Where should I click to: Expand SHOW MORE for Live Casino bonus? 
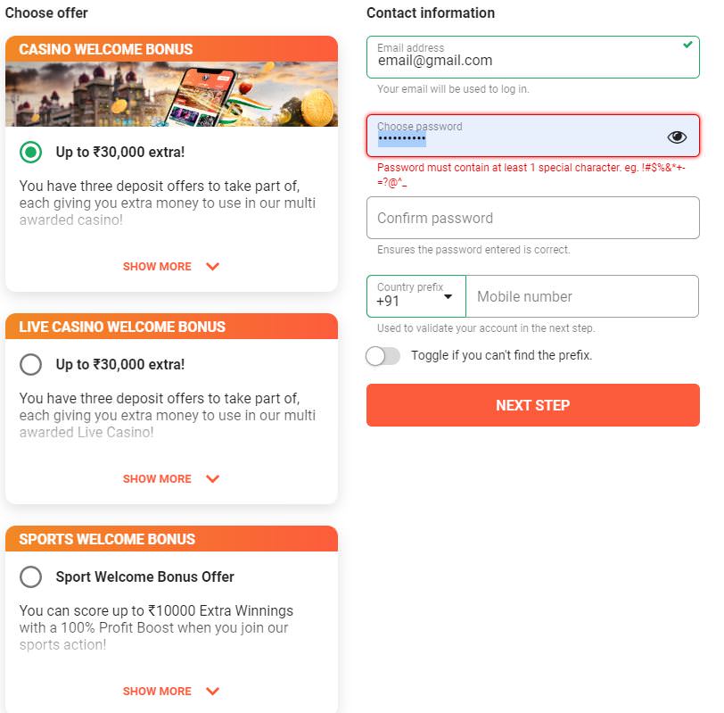157,478
